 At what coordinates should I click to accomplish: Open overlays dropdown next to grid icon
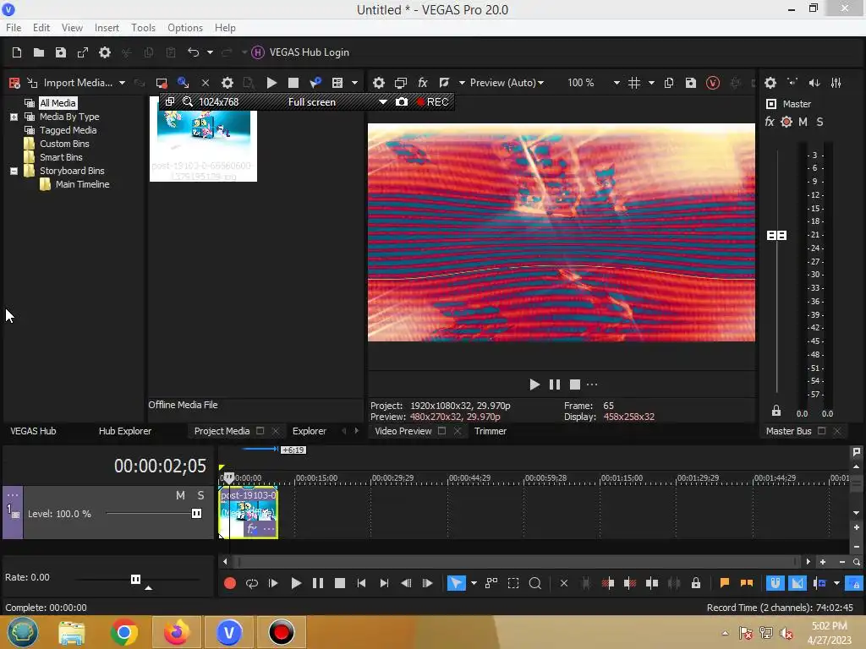[651, 83]
